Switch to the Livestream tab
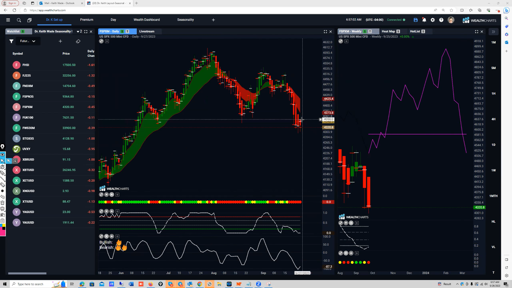This screenshot has height=288, width=512. tap(147, 31)
